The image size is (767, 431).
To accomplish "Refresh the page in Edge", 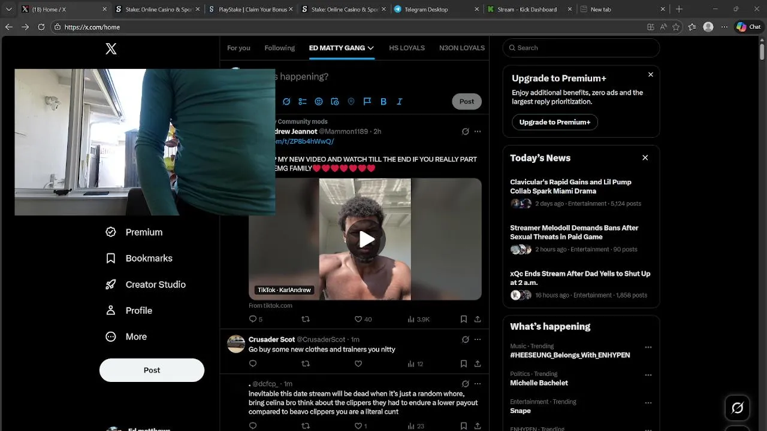I will point(41,27).
